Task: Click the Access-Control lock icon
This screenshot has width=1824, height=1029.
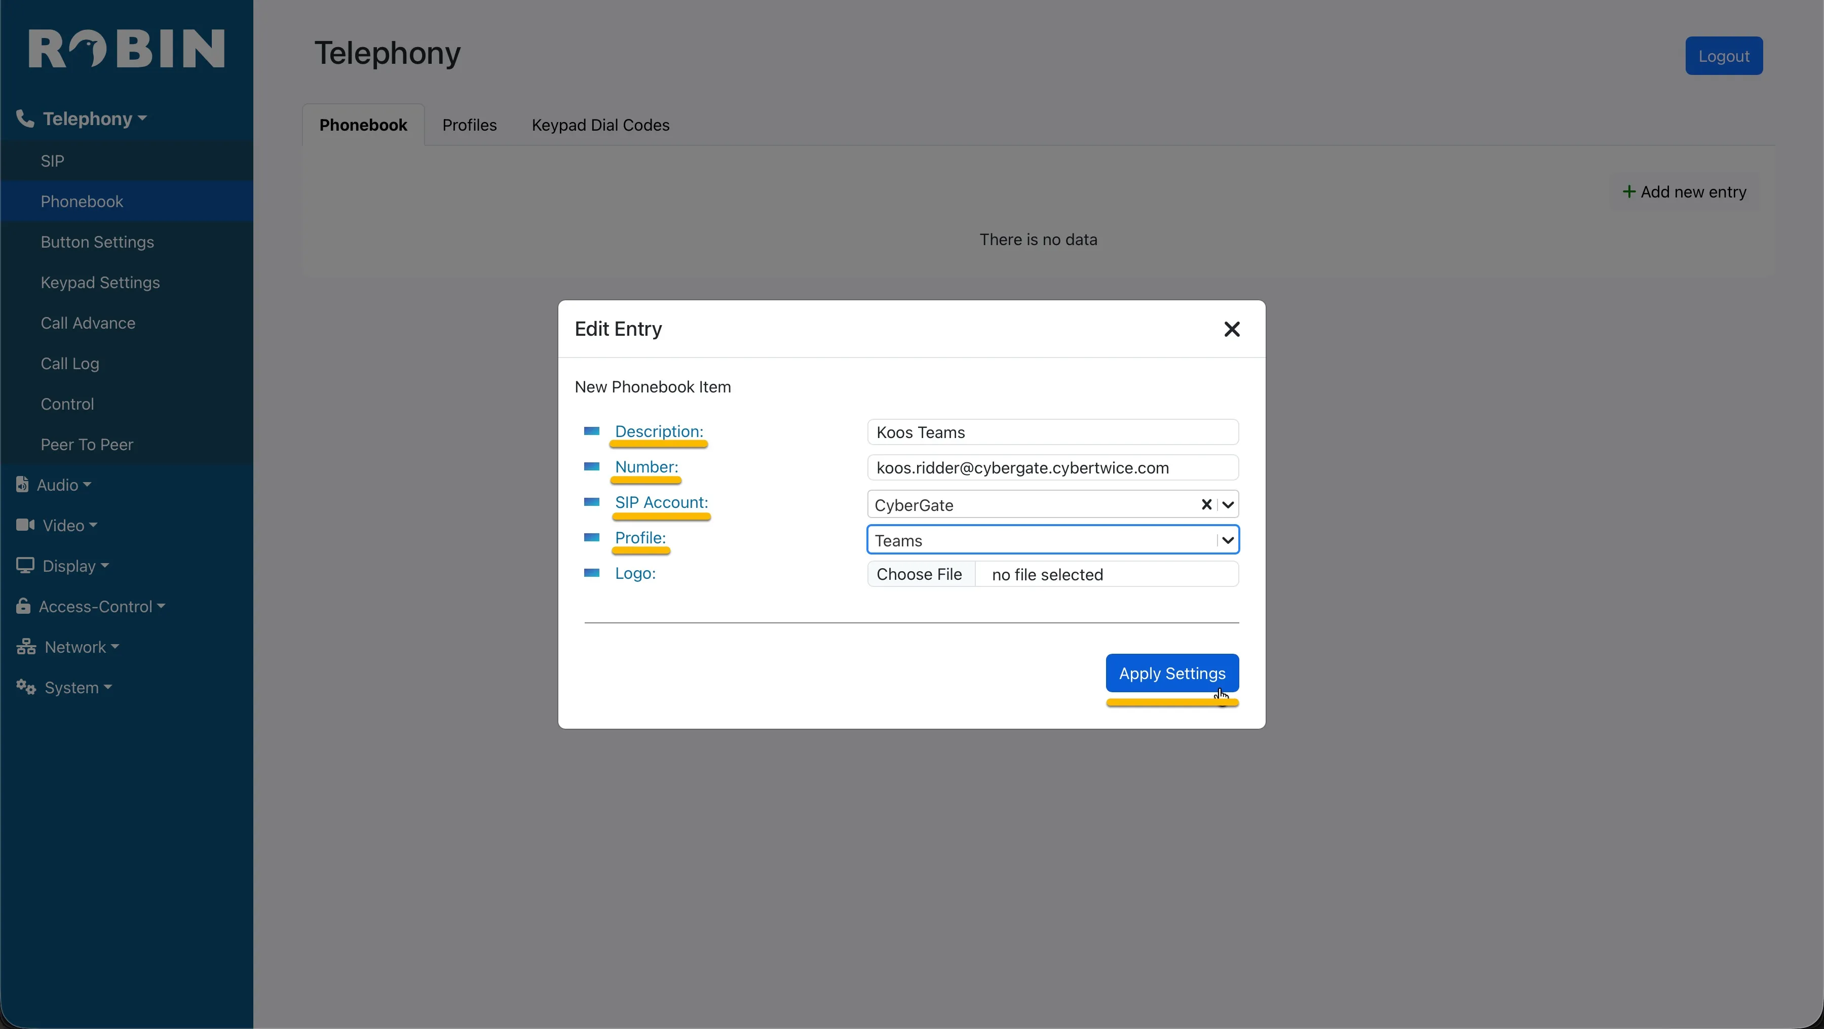Action: (x=23, y=606)
